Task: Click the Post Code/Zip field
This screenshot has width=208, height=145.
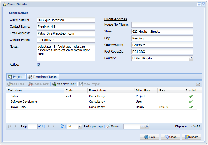Action: pyautogui.click(x=162, y=52)
